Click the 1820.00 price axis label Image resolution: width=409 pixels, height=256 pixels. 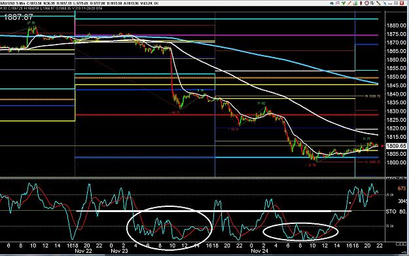click(396, 128)
